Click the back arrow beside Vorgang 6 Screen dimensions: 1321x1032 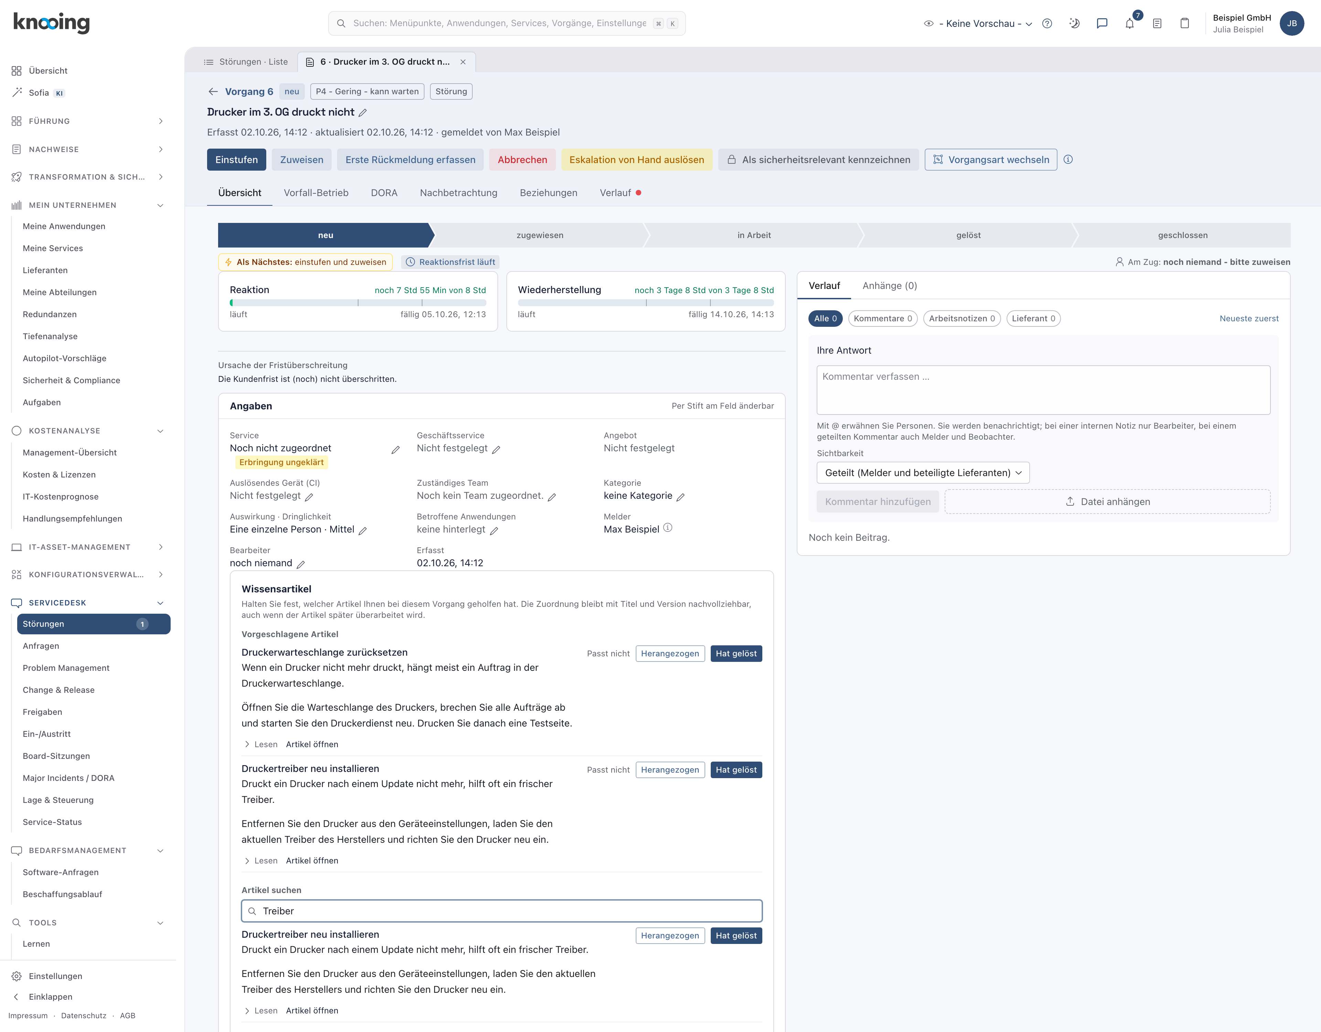point(213,92)
